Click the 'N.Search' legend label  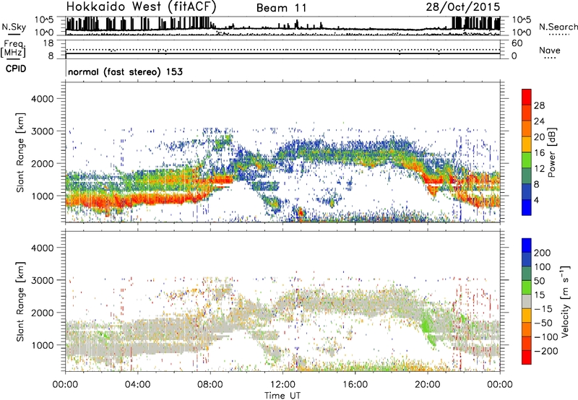pyautogui.click(x=558, y=27)
